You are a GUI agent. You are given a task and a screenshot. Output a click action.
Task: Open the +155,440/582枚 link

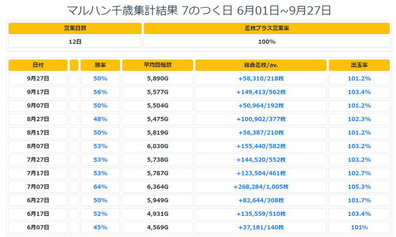(x=261, y=146)
